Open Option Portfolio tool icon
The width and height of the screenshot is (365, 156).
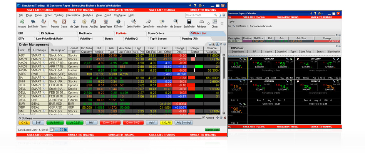point(134,22)
